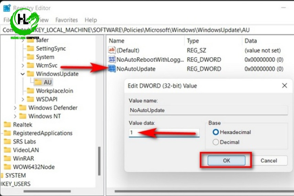Click the SettingSync folder icon
The width and height of the screenshot is (294, 196).
tap(30, 48)
